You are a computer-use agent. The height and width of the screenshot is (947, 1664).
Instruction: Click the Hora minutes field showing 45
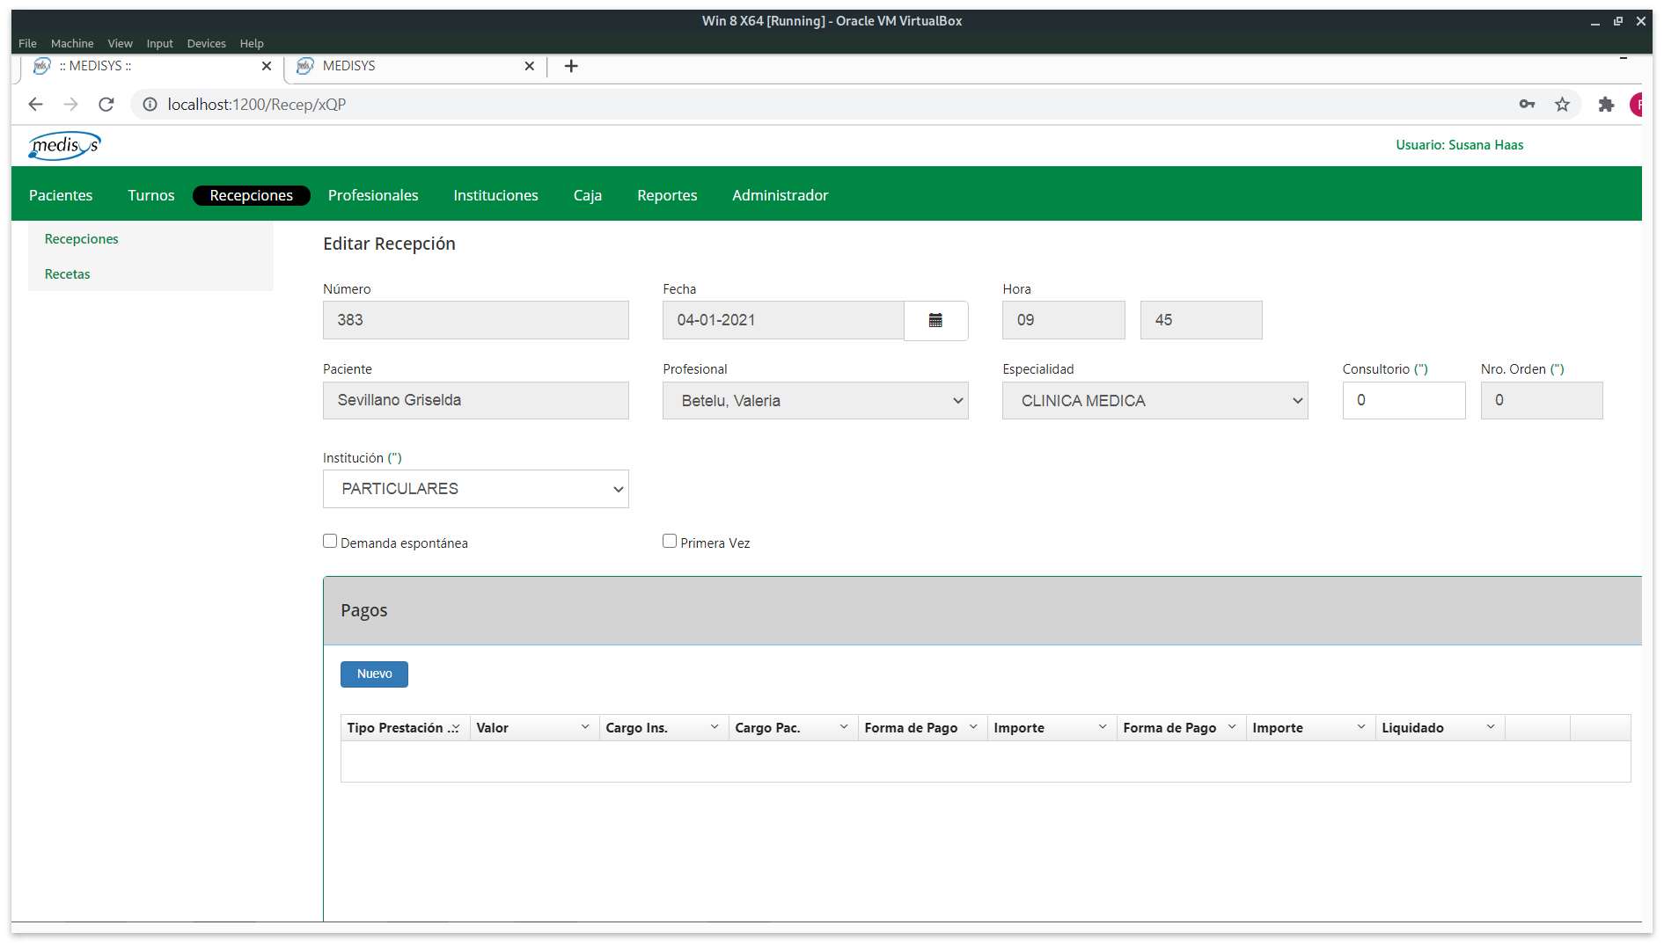tap(1201, 320)
